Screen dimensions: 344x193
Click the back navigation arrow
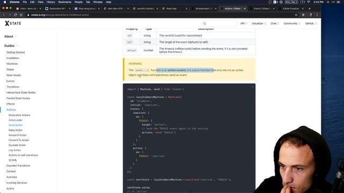tap(4, 15)
